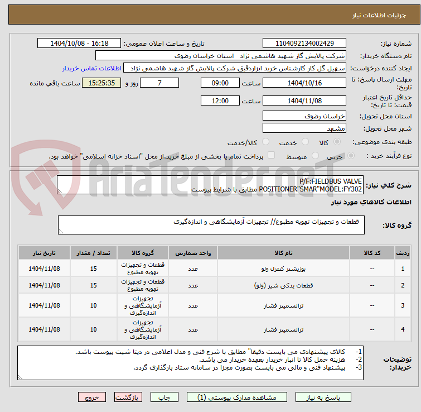Select the خدمت radio button

coord(305,142)
